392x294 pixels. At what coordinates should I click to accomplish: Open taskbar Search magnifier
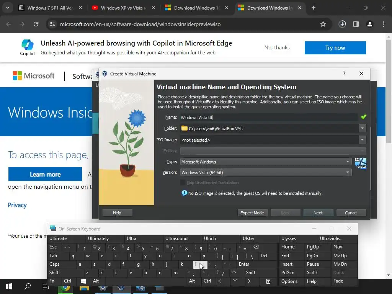(28, 286)
